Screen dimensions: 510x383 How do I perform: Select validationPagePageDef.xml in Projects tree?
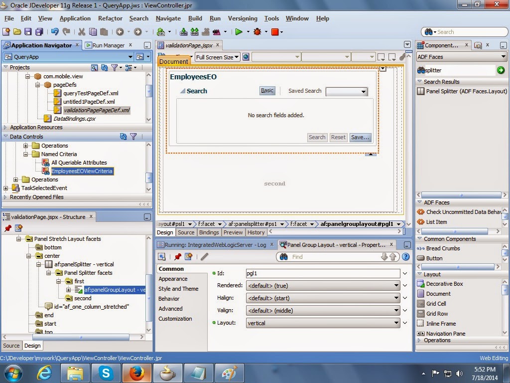[97, 110]
